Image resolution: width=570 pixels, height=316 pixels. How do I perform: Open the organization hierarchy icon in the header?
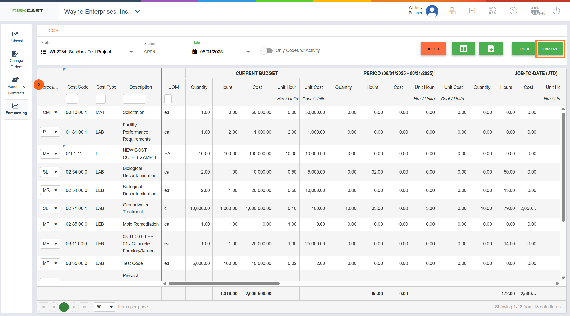click(452, 11)
